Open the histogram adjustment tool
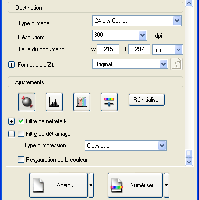The height and width of the screenshot is (200, 199). coord(54,102)
